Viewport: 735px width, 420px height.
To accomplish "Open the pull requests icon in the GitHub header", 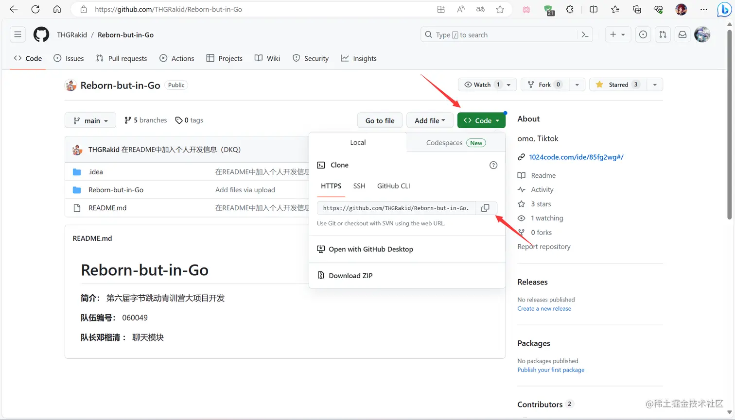I will [663, 34].
